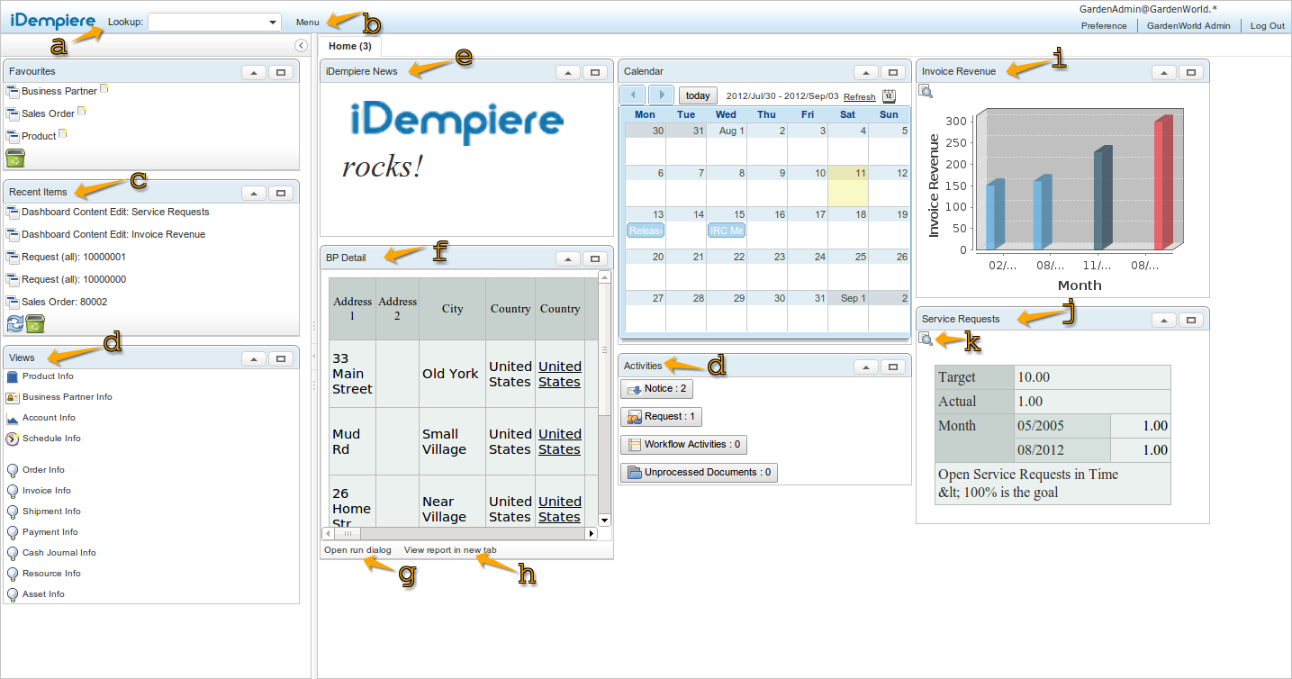This screenshot has width=1292, height=679.
Task: Maximize the Invoice Revenue panel
Action: pos(1191,72)
